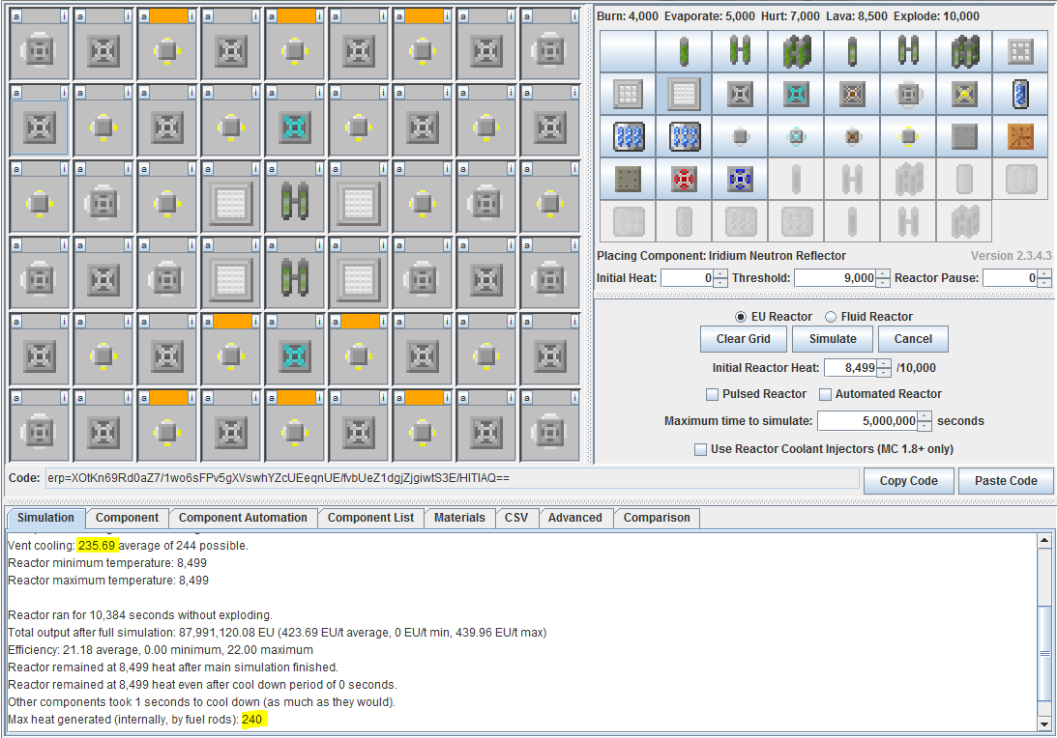Screen dimensions: 1057x738
Task: Pick the basic Heat Vent in palette
Action: point(740,95)
